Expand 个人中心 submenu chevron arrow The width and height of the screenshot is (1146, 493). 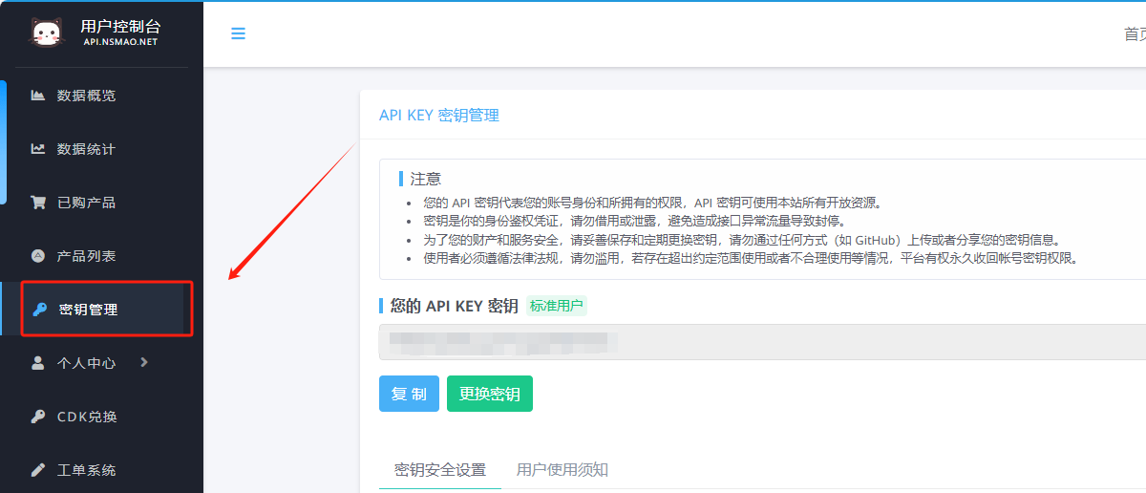[144, 362]
